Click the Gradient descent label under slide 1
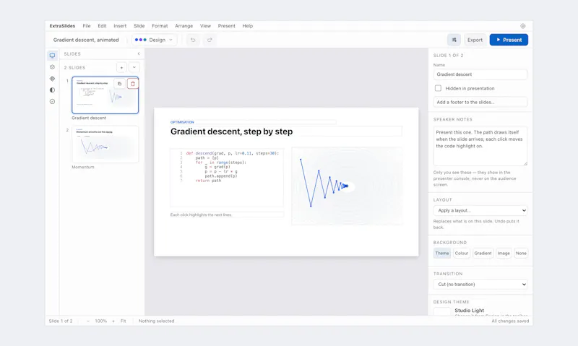This screenshot has width=578, height=346. (x=89, y=118)
